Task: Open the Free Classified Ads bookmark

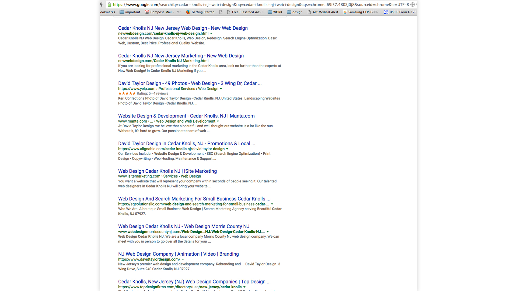Action: tap(245, 12)
